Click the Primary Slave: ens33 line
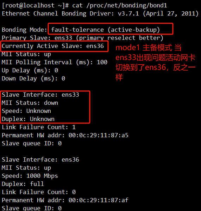201x211 pixels. [82, 38]
